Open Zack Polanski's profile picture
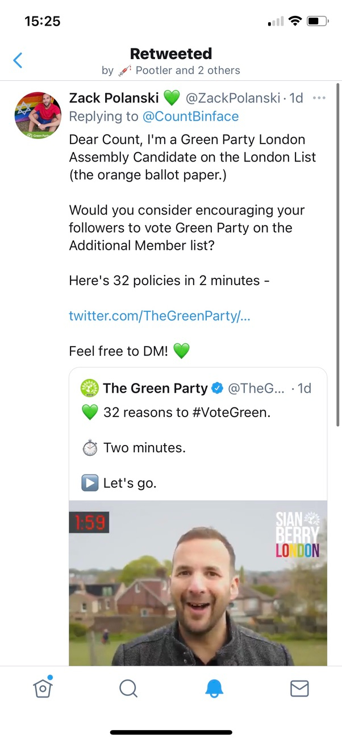The height and width of the screenshot is (742, 342). click(38, 116)
